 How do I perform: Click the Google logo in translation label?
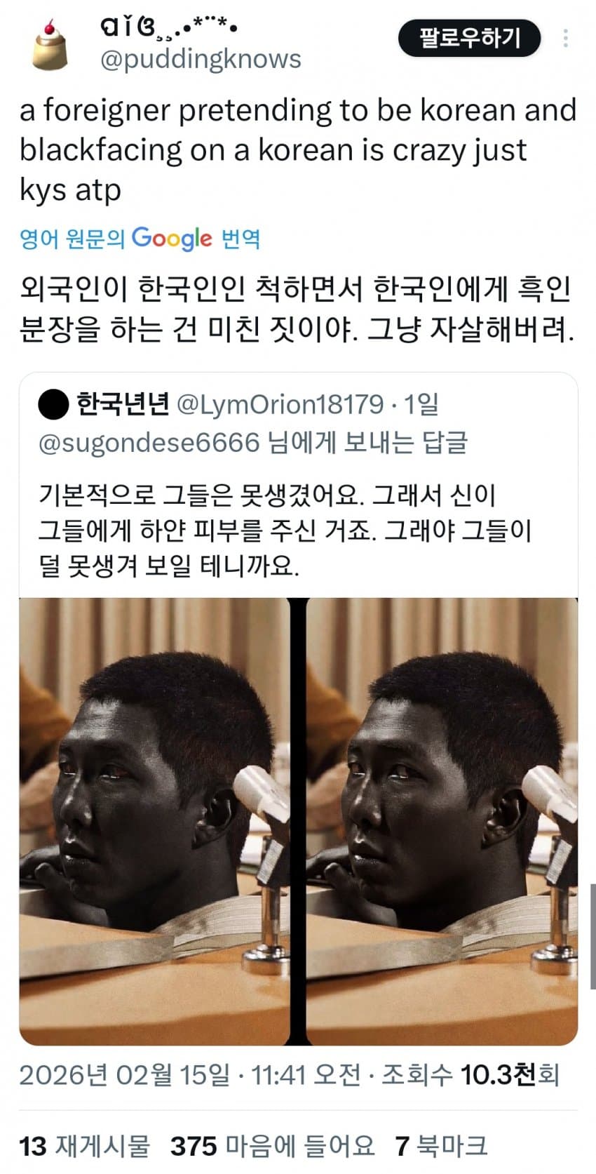coord(172,239)
